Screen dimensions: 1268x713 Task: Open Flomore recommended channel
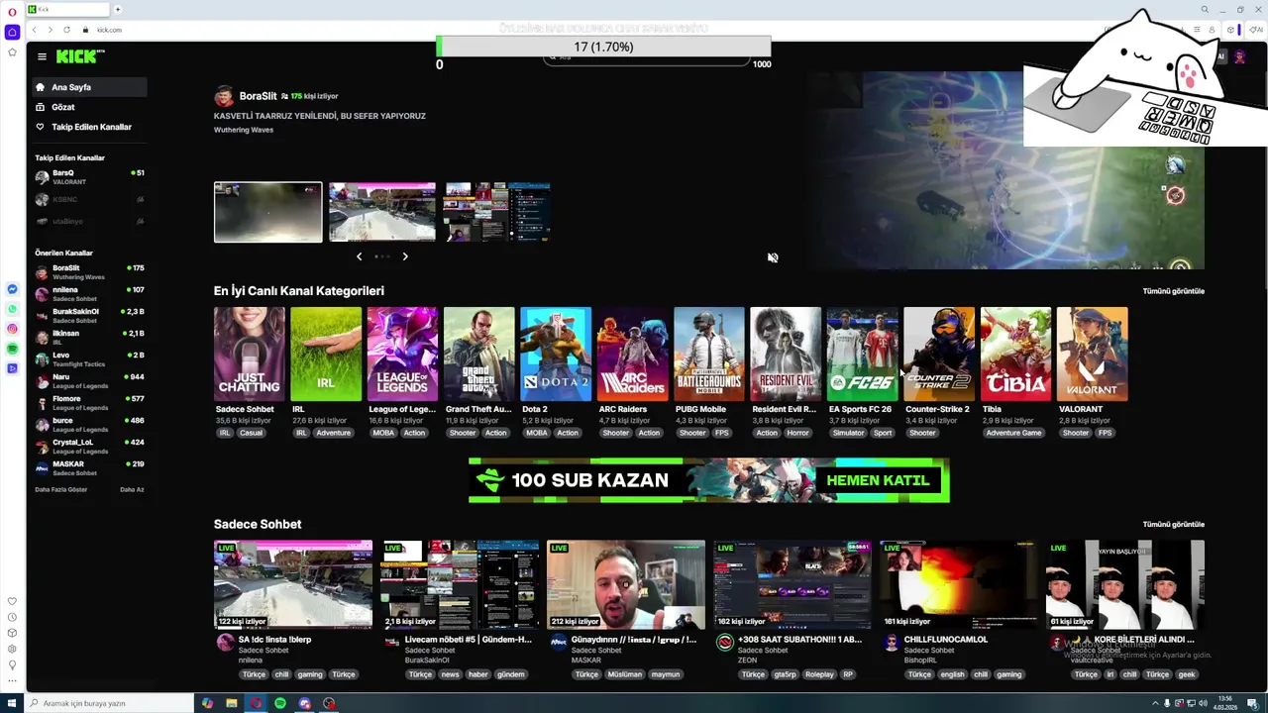89,403
